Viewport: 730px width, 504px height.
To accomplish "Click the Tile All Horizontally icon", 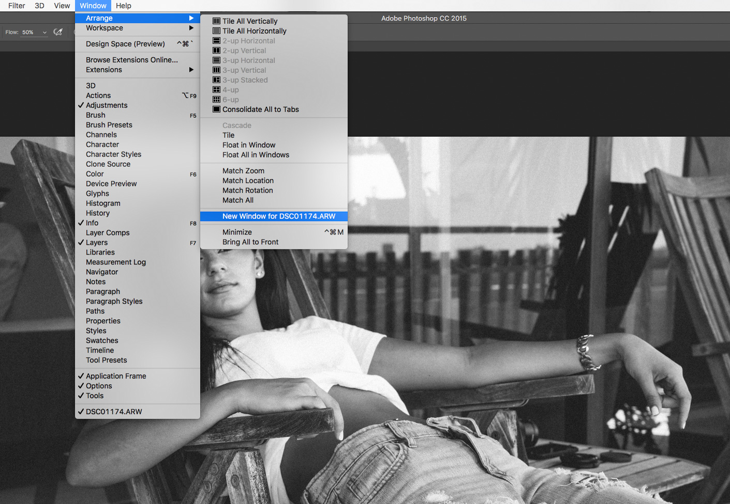I will (215, 30).
